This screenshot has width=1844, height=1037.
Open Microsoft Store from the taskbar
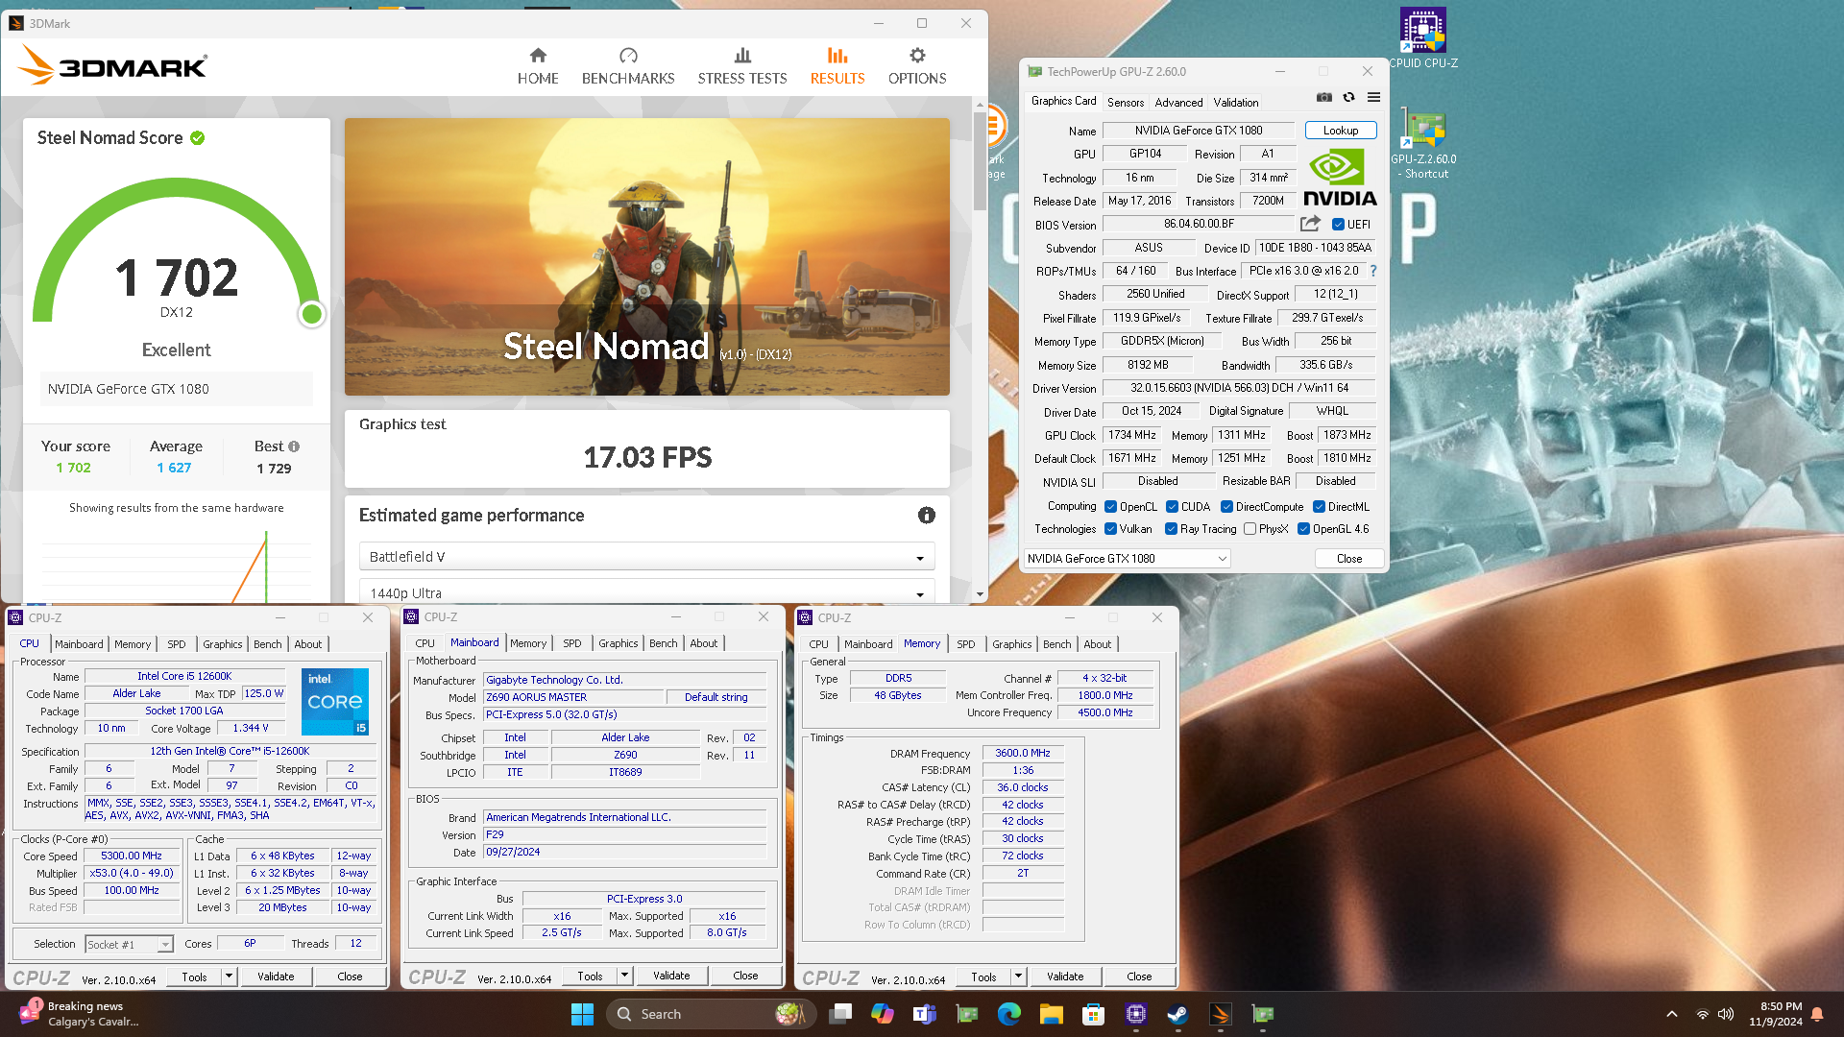click(x=1093, y=1014)
